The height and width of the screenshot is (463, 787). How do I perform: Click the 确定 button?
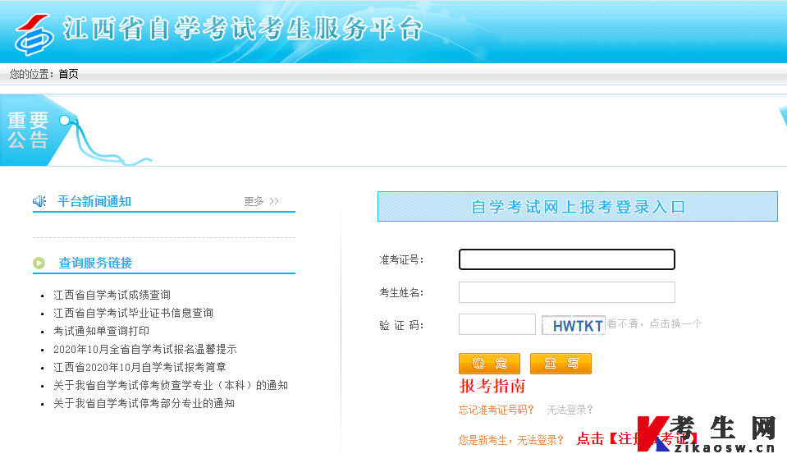click(x=489, y=364)
